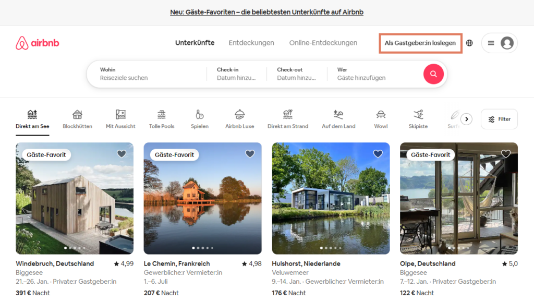Select the Airbnb Luxe category icon
The height and width of the screenshot is (302, 534).
pos(239,114)
